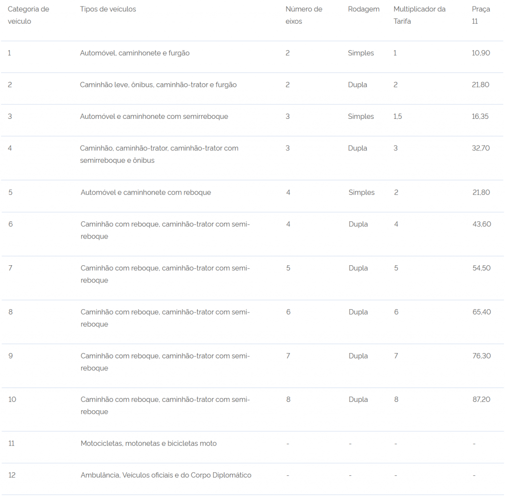Click the 'Tipos de veículos' column header
Viewport: 505px width, 496px height.
point(108,9)
